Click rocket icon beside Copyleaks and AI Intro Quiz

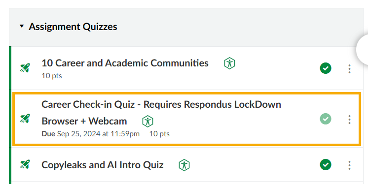click(x=25, y=164)
